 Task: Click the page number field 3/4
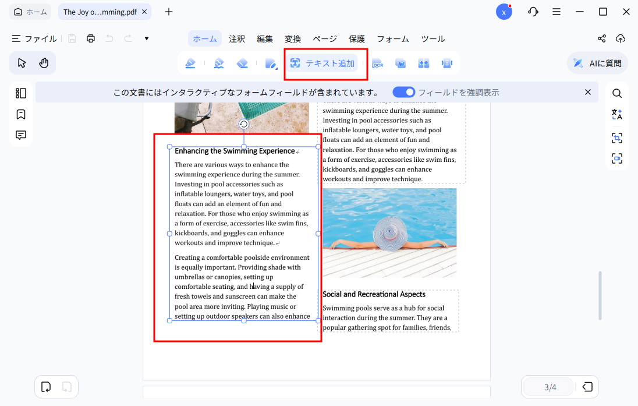click(550, 387)
